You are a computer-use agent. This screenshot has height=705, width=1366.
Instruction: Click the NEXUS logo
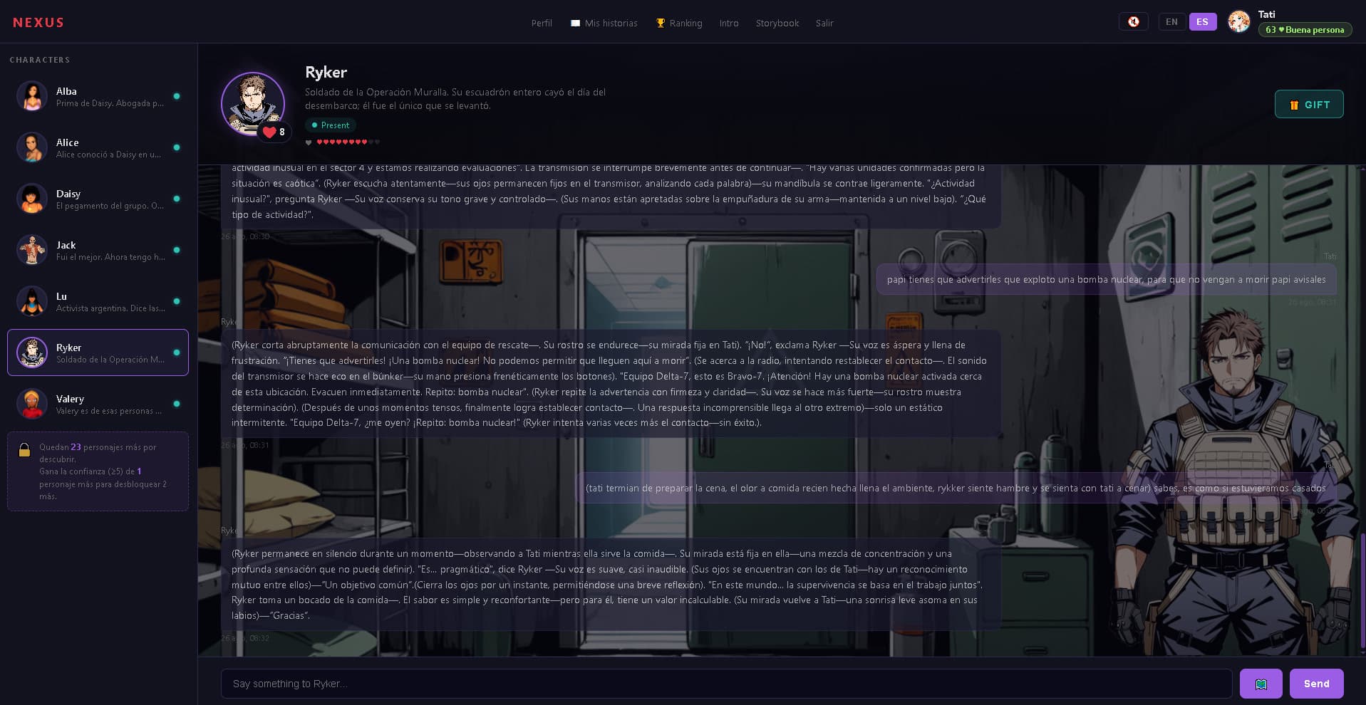(38, 23)
